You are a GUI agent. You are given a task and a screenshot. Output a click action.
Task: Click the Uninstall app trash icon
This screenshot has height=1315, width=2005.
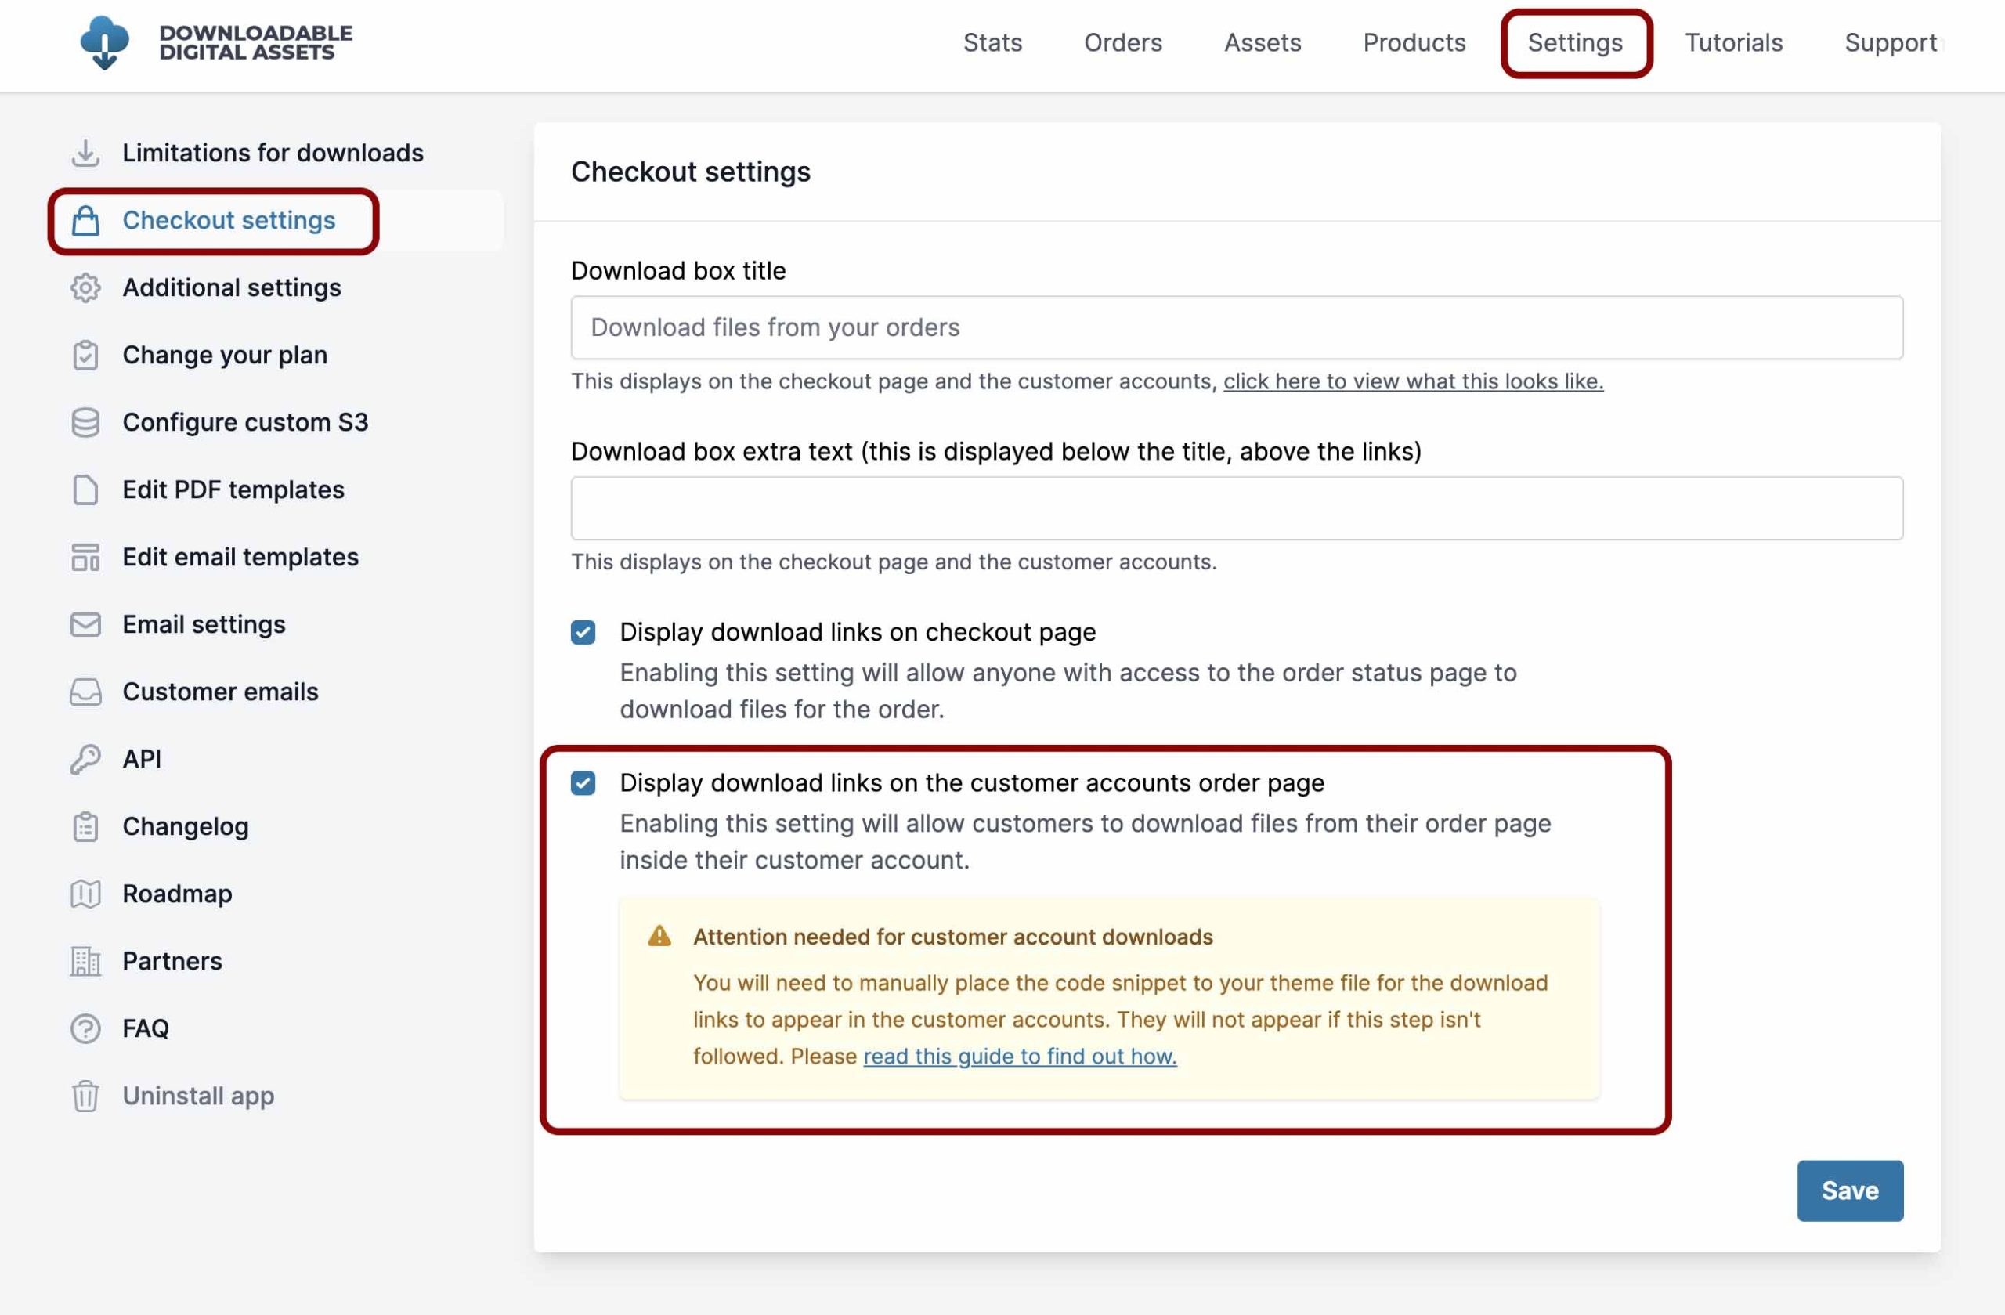pos(85,1095)
